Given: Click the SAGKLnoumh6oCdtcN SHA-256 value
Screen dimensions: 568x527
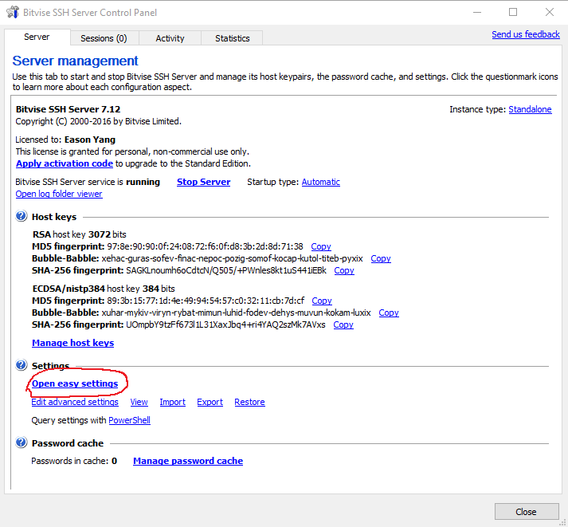Looking at the screenshot, I should pos(226,270).
